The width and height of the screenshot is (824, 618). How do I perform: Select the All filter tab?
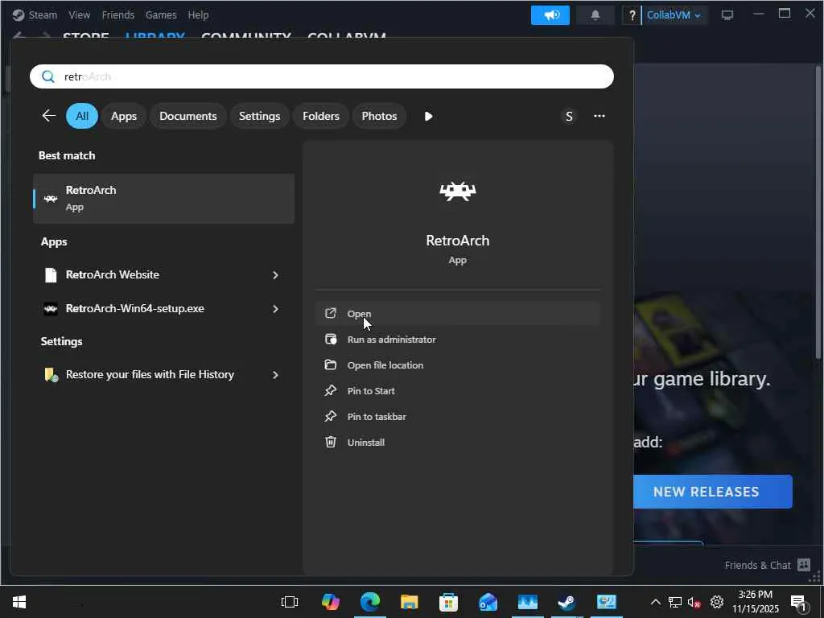[x=82, y=116]
